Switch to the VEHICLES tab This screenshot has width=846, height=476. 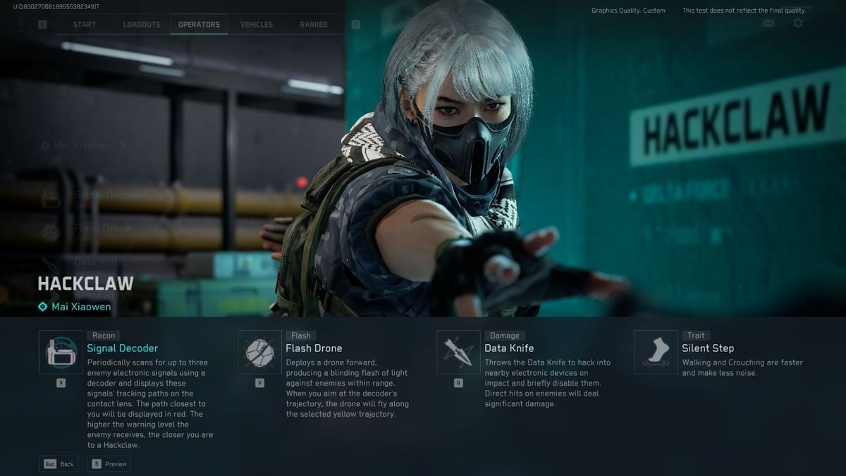click(x=256, y=24)
